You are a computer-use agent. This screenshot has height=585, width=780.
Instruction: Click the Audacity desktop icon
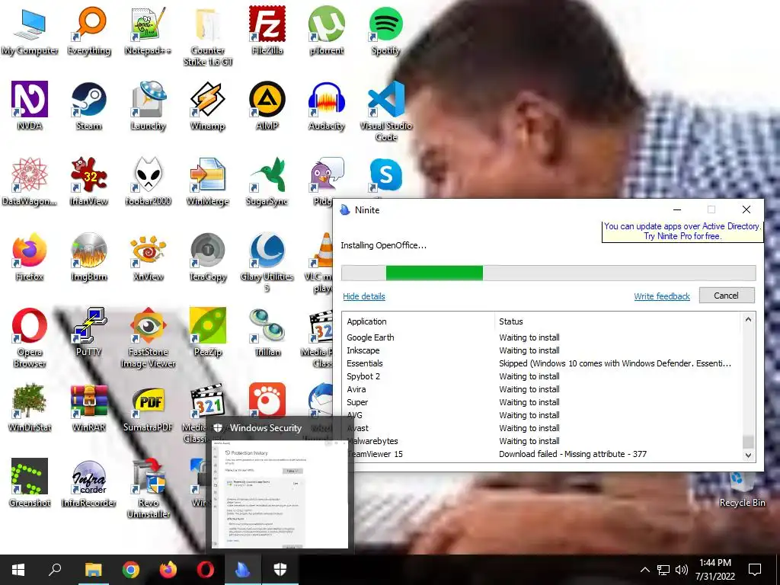click(326, 106)
